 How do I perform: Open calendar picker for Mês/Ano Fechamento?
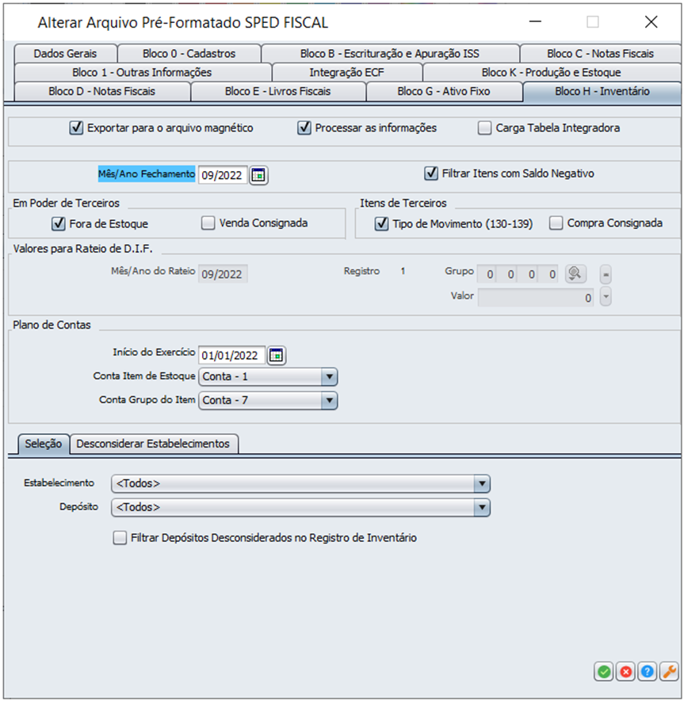pos(258,175)
